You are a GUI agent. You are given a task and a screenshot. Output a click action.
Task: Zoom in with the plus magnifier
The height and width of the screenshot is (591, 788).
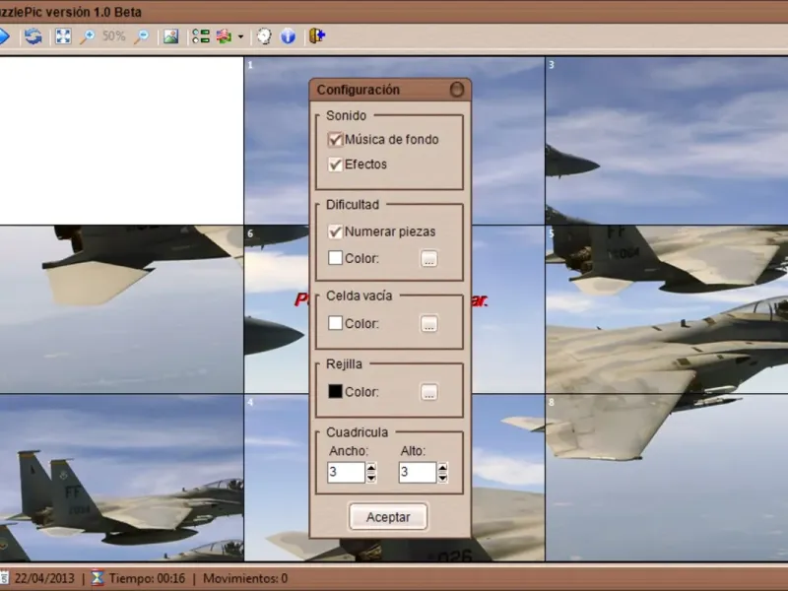88,36
